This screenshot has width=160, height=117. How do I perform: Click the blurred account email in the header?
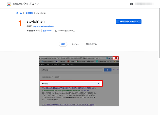(144, 4)
